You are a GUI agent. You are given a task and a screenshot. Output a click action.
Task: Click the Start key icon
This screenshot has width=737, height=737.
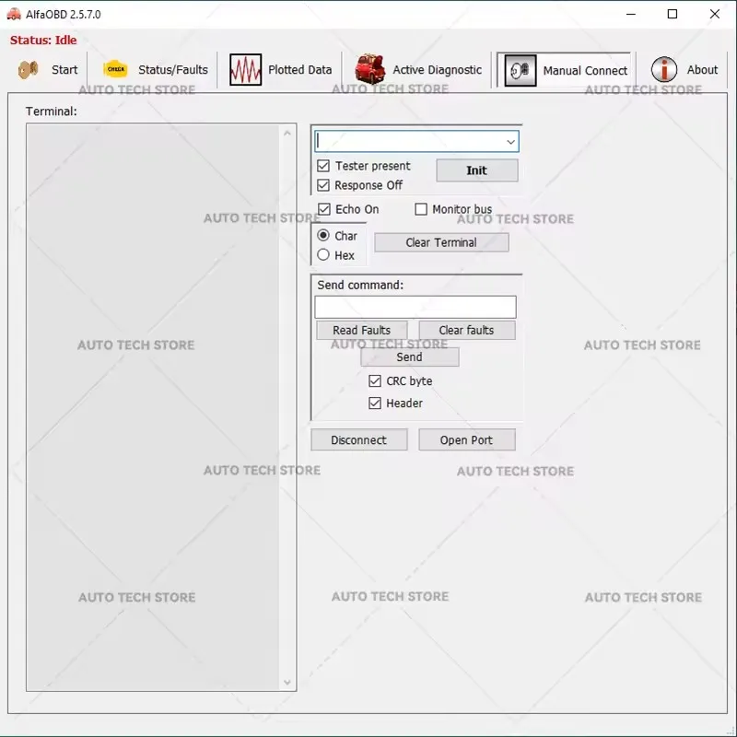tap(29, 70)
